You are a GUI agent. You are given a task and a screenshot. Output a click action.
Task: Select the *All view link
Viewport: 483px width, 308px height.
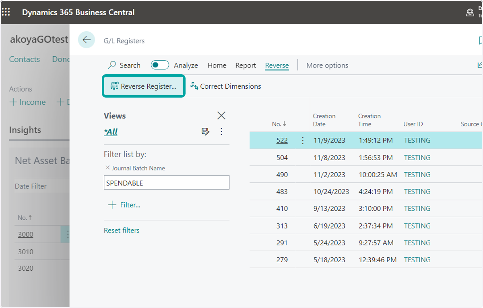point(111,132)
